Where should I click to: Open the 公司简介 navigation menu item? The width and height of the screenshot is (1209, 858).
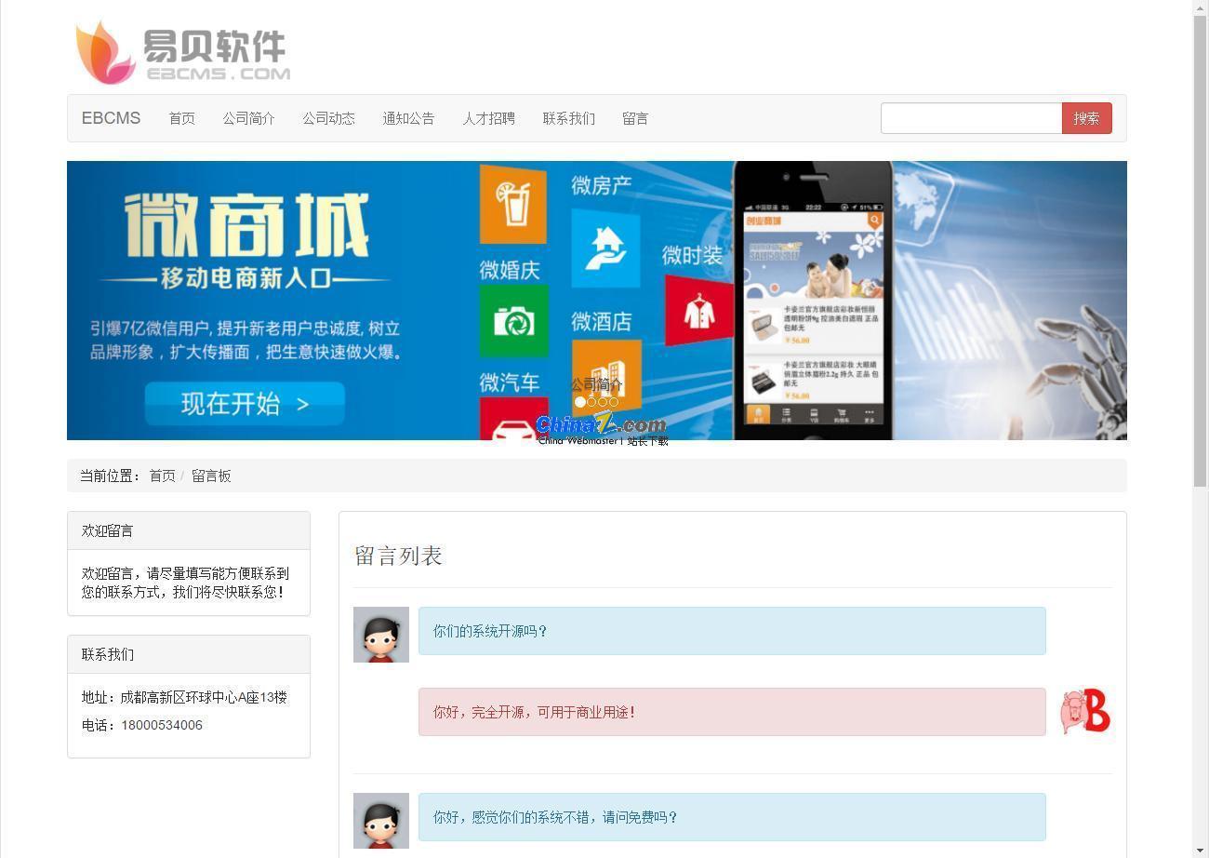pos(248,118)
